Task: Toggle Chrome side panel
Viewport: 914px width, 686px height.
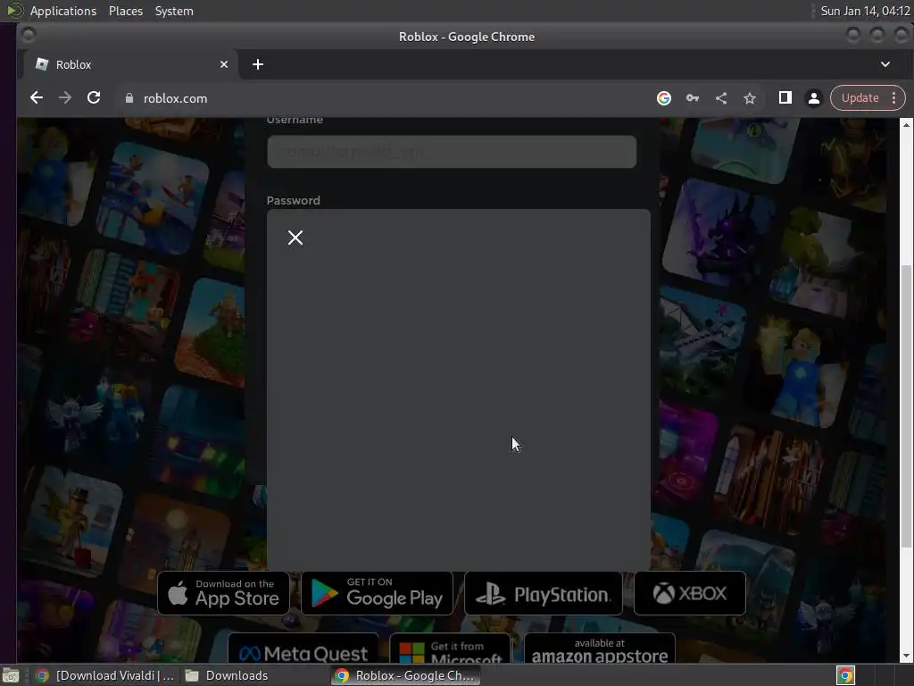Action: point(785,98)
